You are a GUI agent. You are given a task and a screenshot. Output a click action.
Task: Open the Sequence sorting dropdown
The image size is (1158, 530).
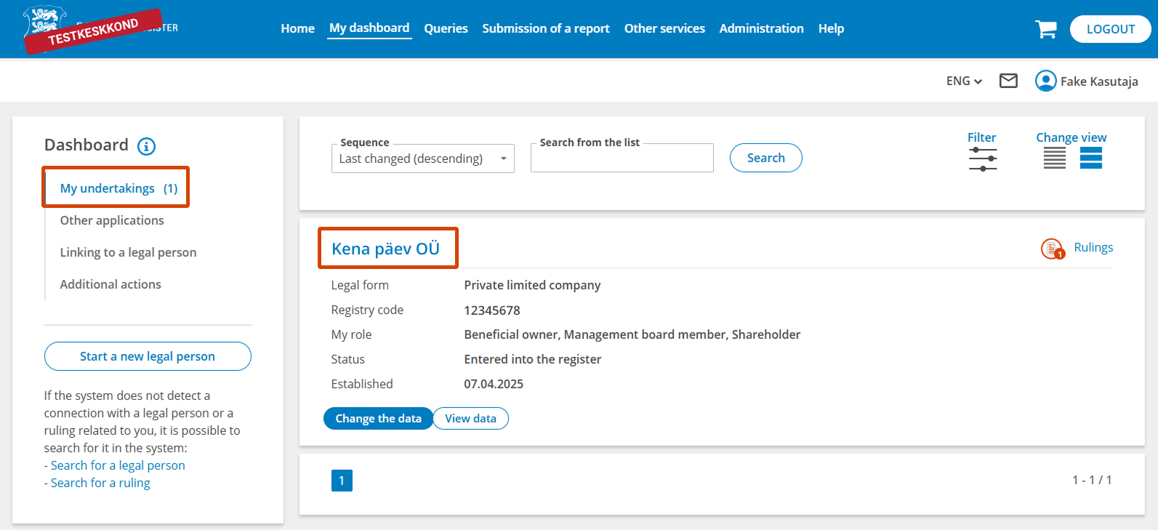click(x=422, y=158)
